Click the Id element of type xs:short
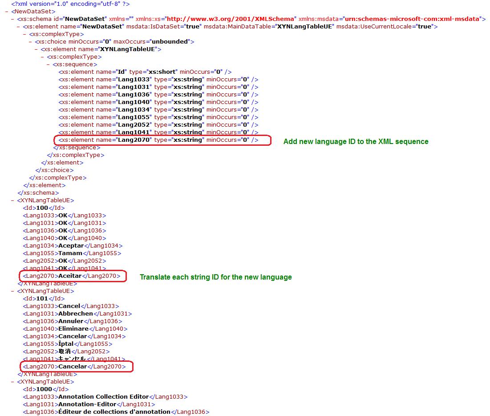Screen dimensions: 490x416 (145, 72)
